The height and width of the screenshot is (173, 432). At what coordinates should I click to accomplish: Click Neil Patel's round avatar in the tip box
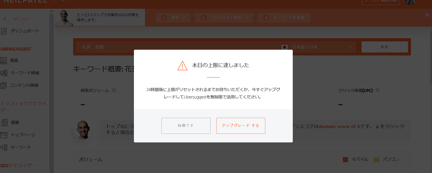click(83, 129)
